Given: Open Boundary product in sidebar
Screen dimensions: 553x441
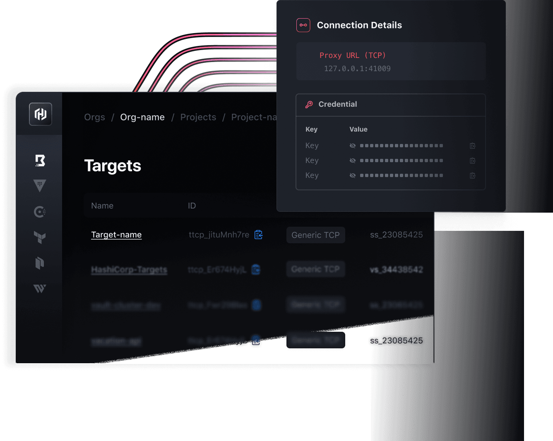Looking at the screenshot, I should (40, 161).
